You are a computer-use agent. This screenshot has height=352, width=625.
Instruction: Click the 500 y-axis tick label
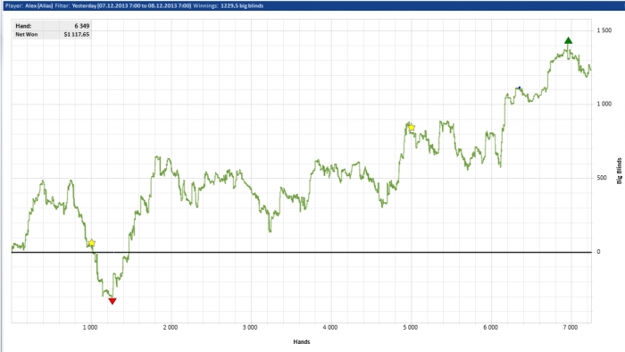tap(602, 178)
